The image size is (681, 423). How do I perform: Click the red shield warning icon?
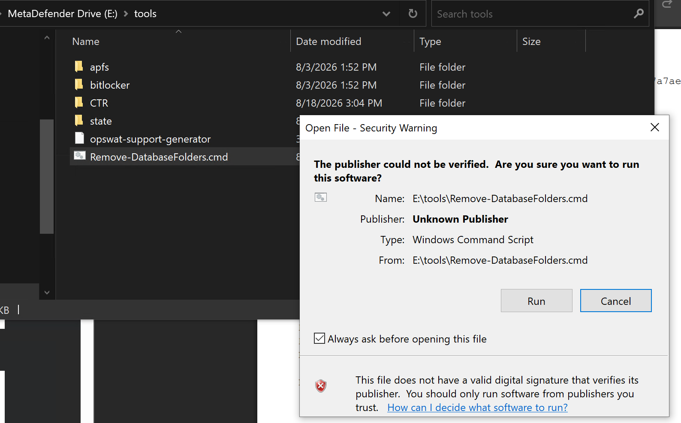321,386
